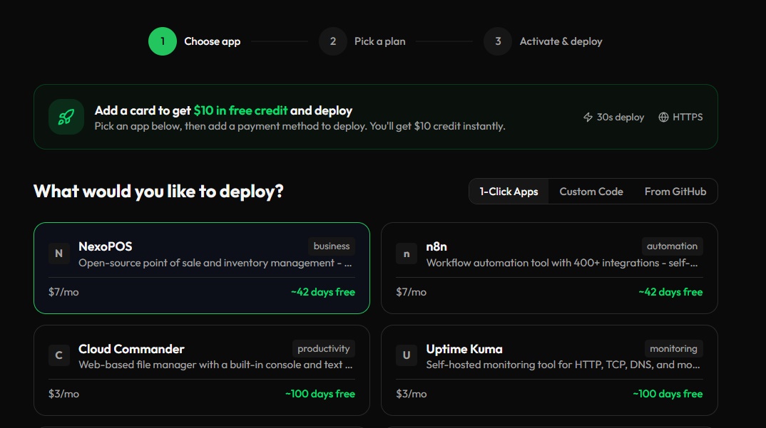This screenshot has height=428, width=766.
Task: Click the globe icon beside HTTPS
Action: [663, 117]
